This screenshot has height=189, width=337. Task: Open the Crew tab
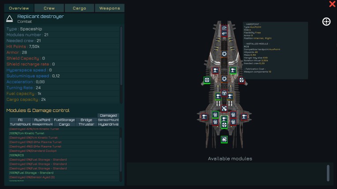tap(49, 8)
